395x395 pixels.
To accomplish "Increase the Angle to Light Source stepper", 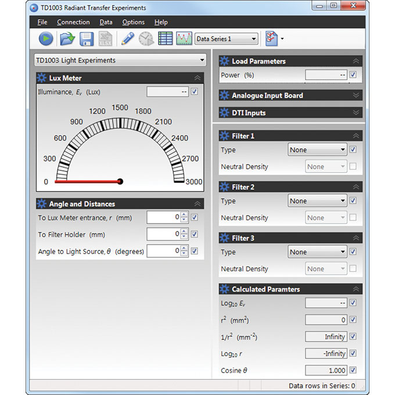I will click(x=184, y=249).
